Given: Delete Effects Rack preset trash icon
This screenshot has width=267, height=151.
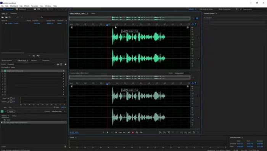Looking at the screenshot, I should click(x=61, y=64).
